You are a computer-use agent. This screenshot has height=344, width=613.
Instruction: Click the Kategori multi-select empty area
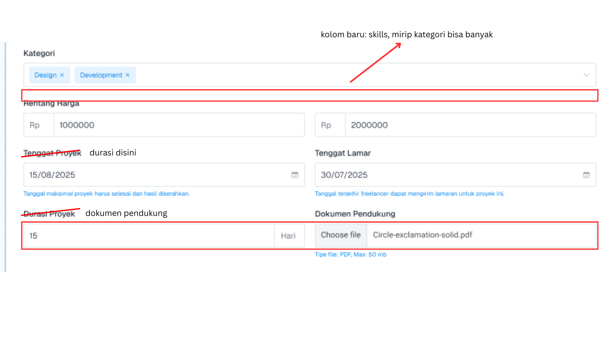click(x=351, y=75)
